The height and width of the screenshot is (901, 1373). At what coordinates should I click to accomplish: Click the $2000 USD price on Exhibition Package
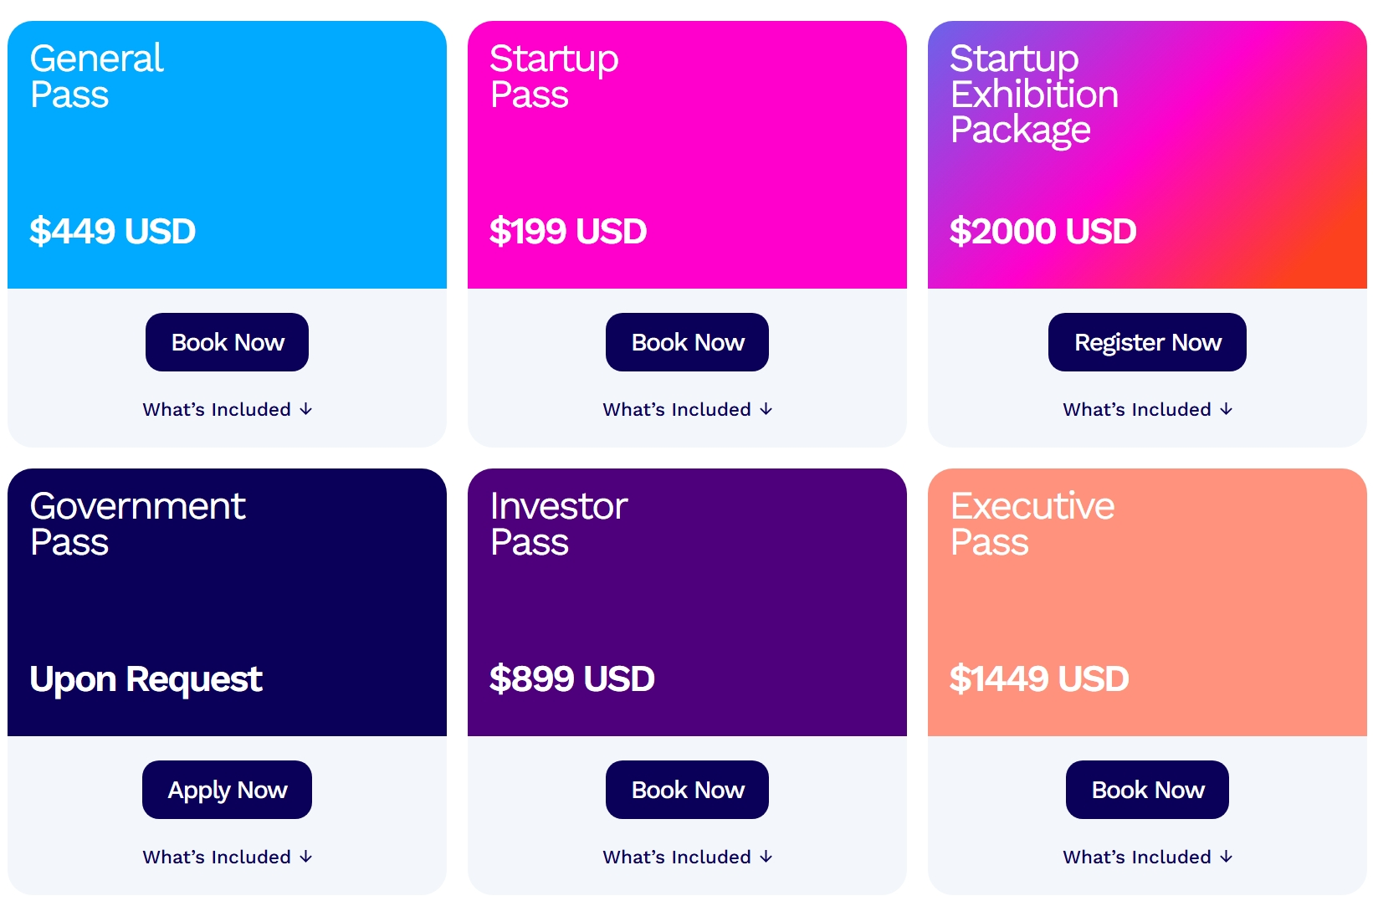click(1043, 232)
